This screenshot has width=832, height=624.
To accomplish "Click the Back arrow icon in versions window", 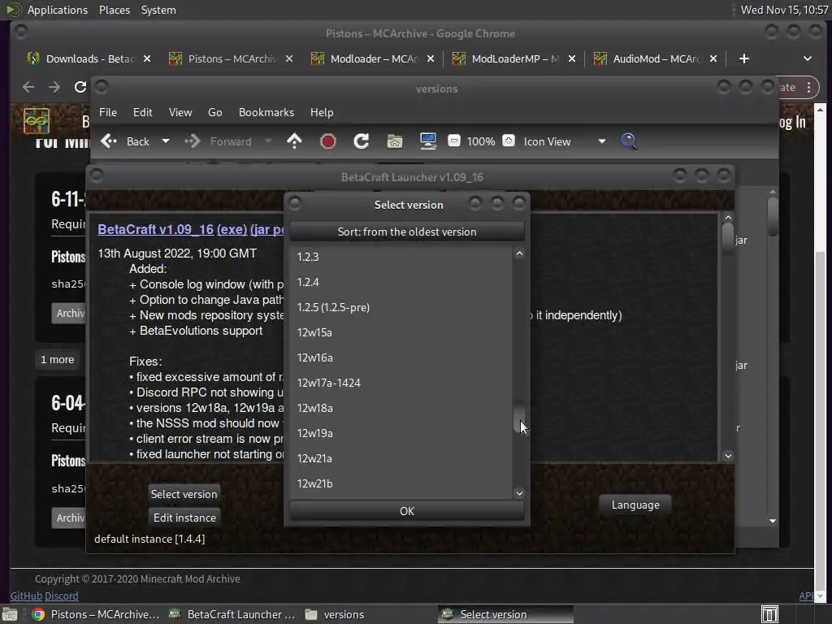I will click(109, 141).
